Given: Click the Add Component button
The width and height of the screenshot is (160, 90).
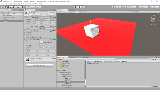Looking at the screenshot, I should click(x=40, y=65).
